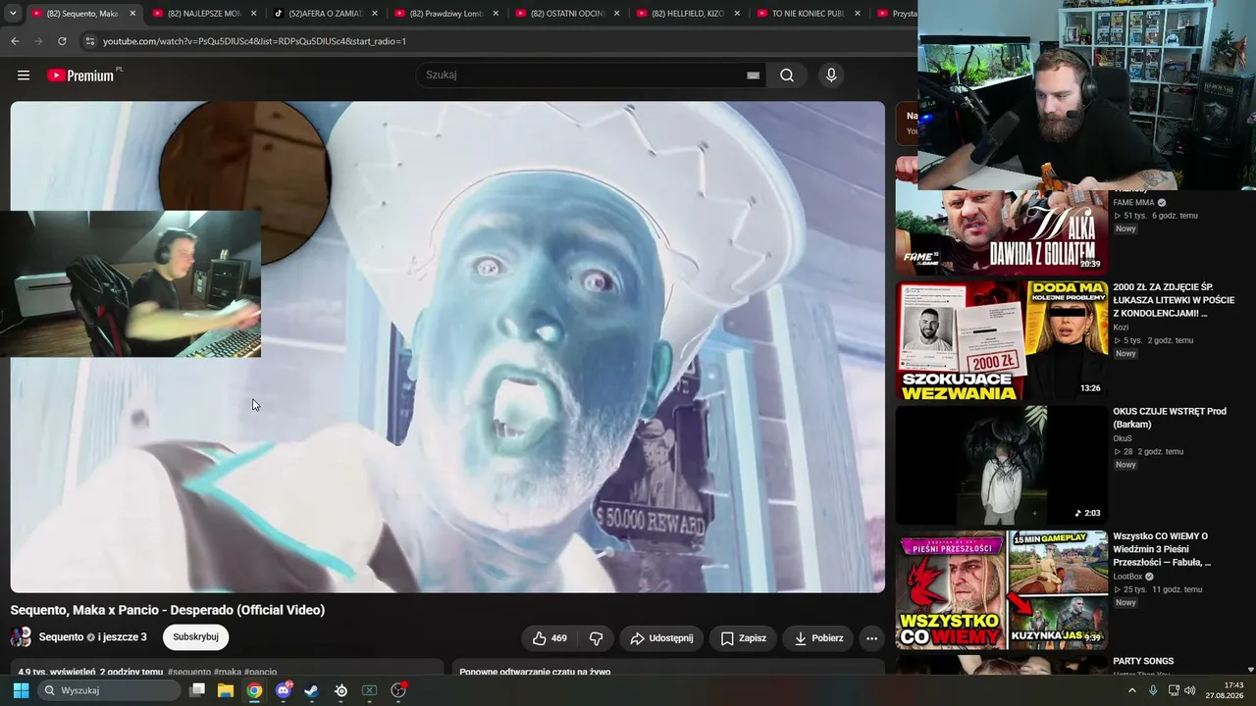Click the Udostępnij share button
Screen dimensions: 1256x706
click(661, 638)
